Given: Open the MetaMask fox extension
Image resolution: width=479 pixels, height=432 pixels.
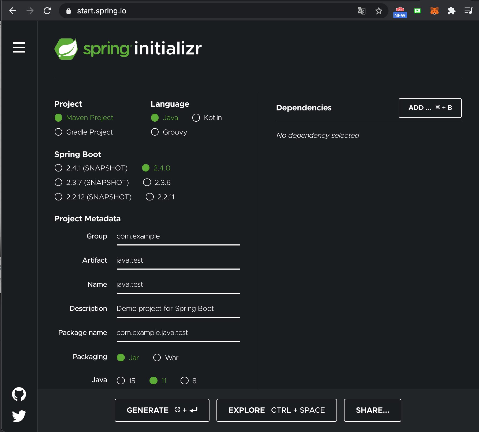Looking at the screenshot, I should click(x=434, y=11).
